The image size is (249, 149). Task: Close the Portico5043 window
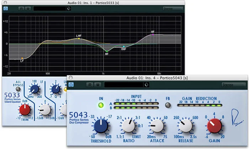(x=71, y=78)
